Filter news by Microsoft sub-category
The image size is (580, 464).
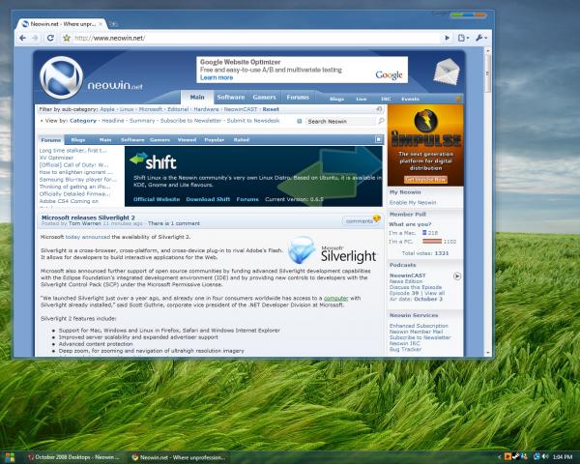[151, 109]
